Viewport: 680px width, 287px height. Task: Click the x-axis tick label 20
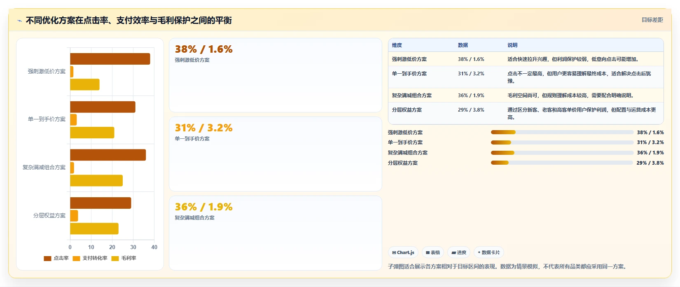coord(112,247)
